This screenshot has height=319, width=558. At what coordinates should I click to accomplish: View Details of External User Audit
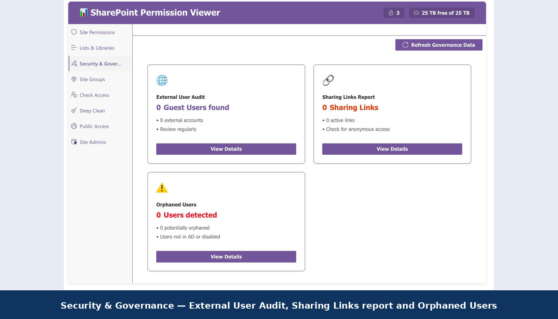(x=226, y=149)
